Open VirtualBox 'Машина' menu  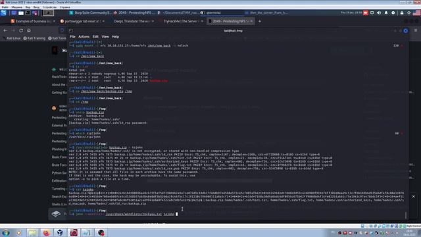pos(17,7)
